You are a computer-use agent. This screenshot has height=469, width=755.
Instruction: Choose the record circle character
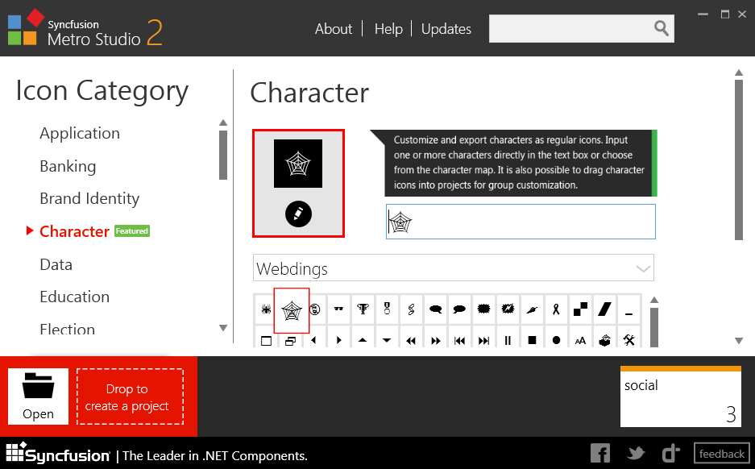pyautogui.click(x=556, y=340)
